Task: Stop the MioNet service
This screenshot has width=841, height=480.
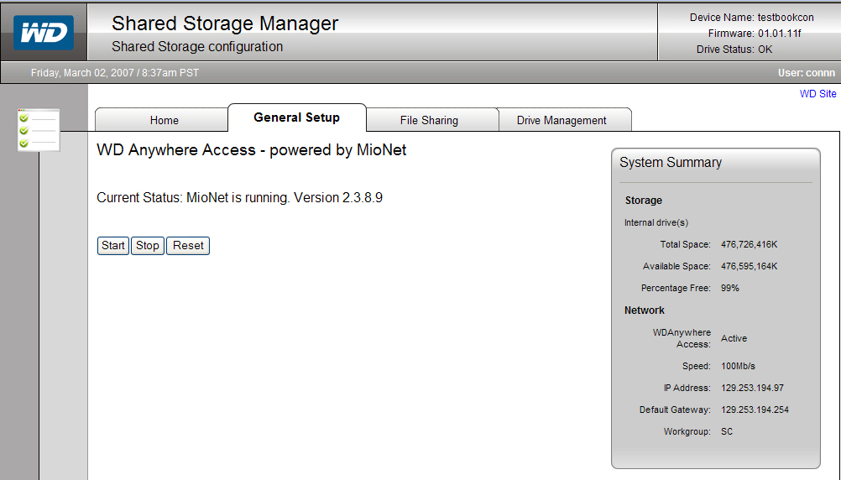Action: [x=148, y=246]
